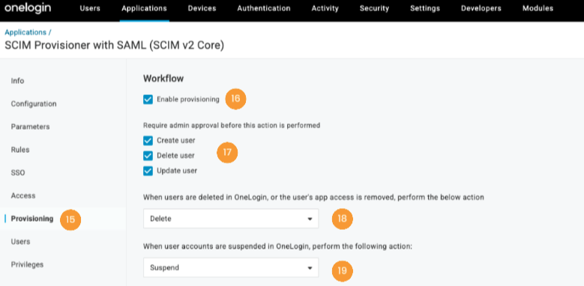The width and height of the screenshot is (584, 286).
Task: Open the Privileges sidebar section
Action: point(27,264)
